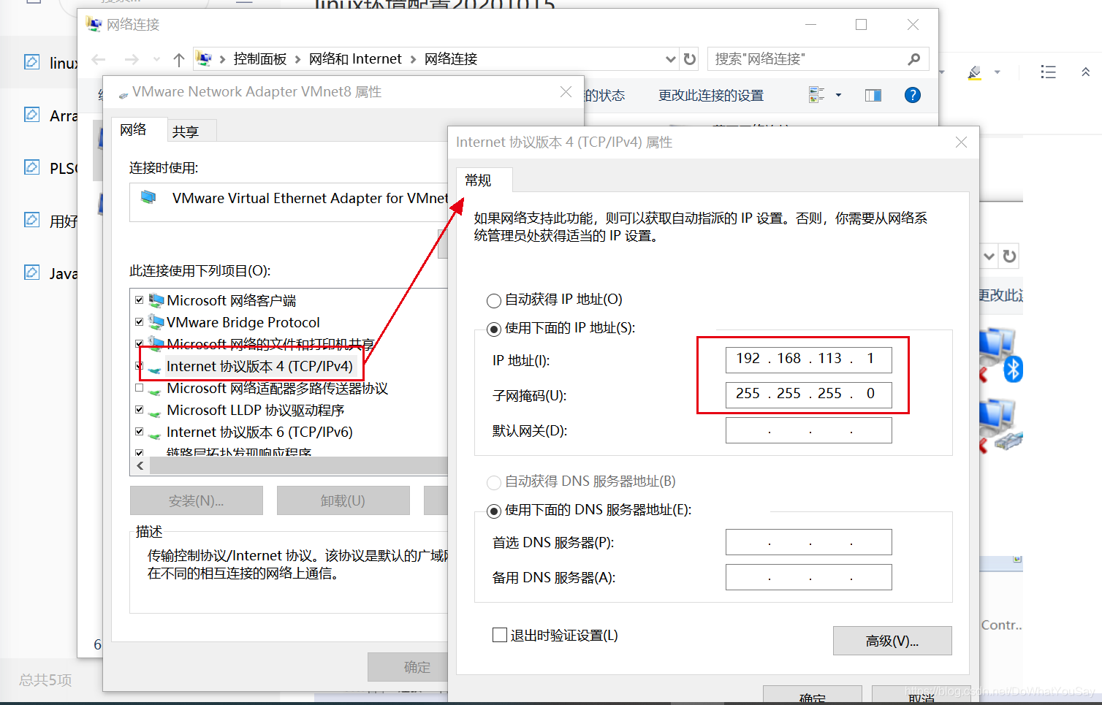Toggle the preview pane icon

(x=873, y=95)
